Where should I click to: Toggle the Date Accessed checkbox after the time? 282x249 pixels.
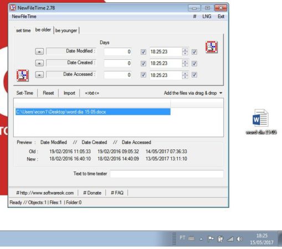[x=194, y=75]
